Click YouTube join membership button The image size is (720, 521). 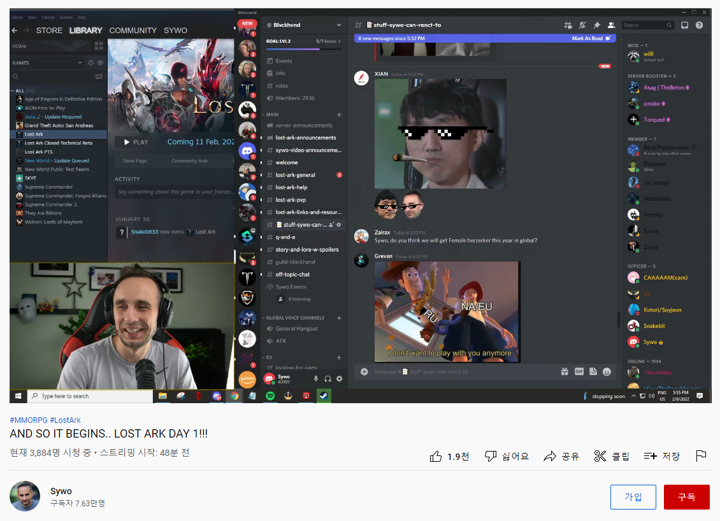pos(633,497)
